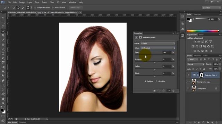Enable Sample All Layers checkbox
Screen dimensions: 222x124
pos(35,8)
